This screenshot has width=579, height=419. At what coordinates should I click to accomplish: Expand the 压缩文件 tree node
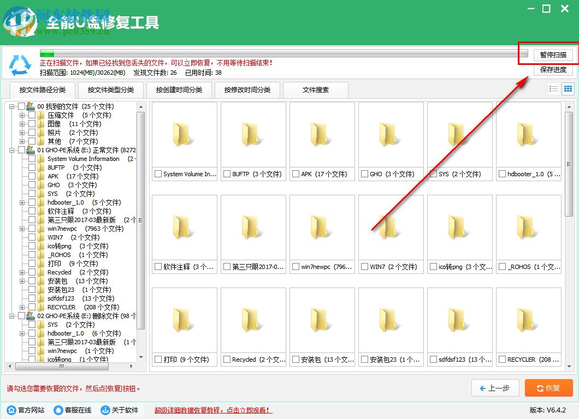[x=23, y=115]
